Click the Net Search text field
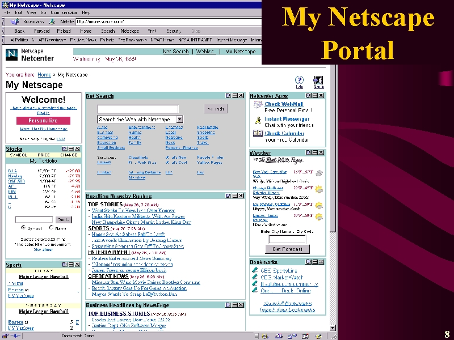Screen dimensions: 454x340 pyautogui.click(x=138, y=109)
